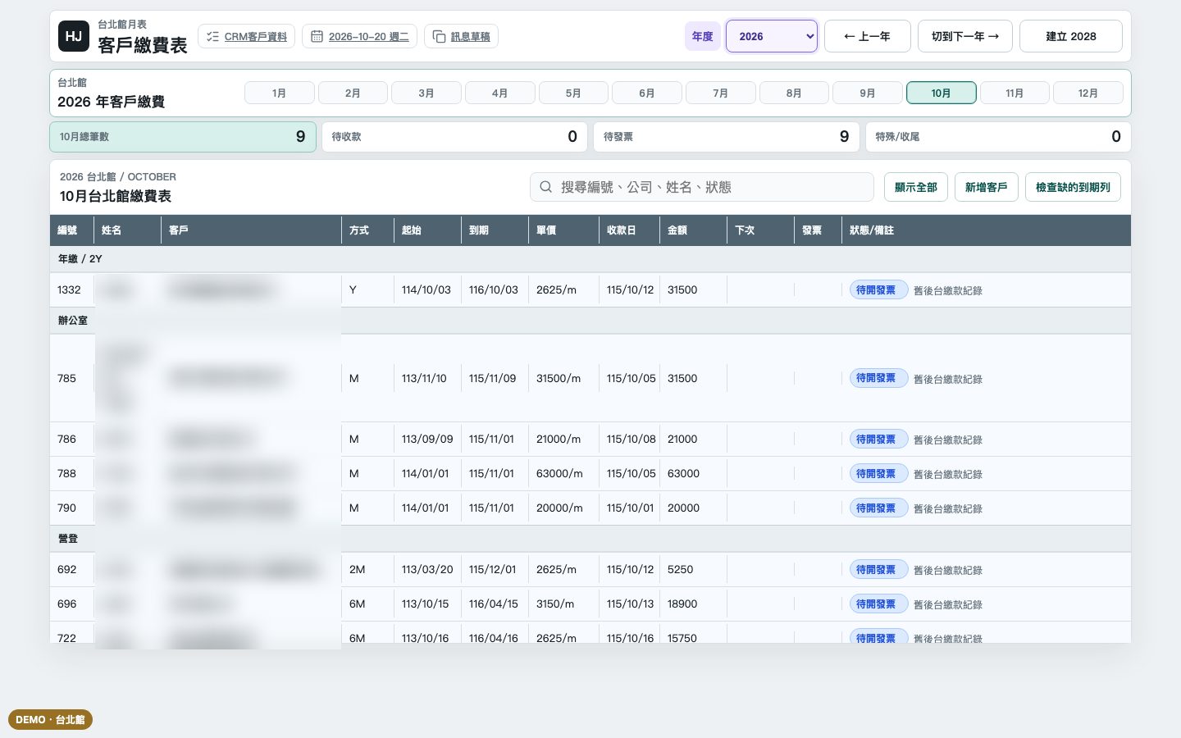Click the checklist icon beside CRM客戶資料
The width and height of the screenshot is (1181, 738).
point(213,36)
